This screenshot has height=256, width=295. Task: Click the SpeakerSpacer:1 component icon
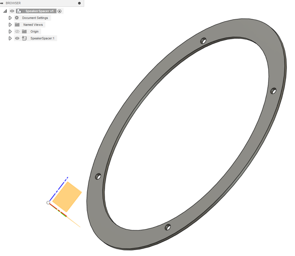tap(24, 38)
